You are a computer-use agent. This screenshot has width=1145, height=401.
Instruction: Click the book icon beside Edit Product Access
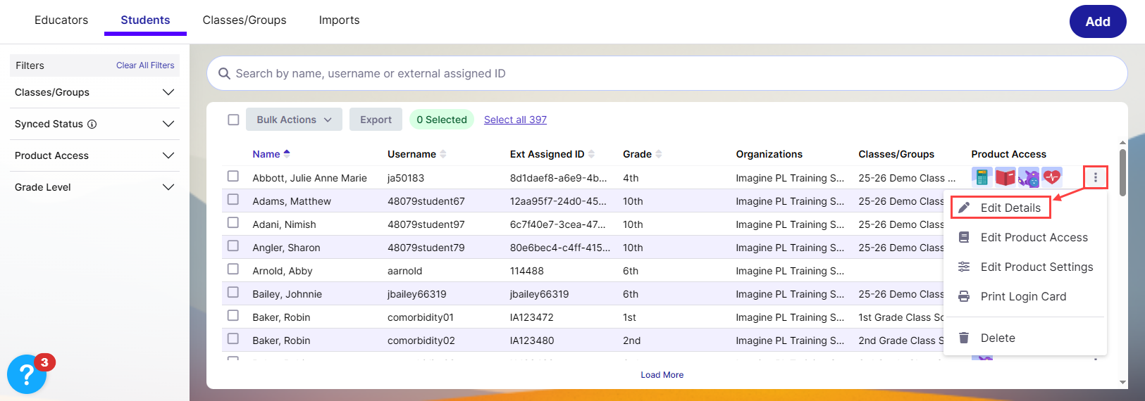click(x=964, y=237)
